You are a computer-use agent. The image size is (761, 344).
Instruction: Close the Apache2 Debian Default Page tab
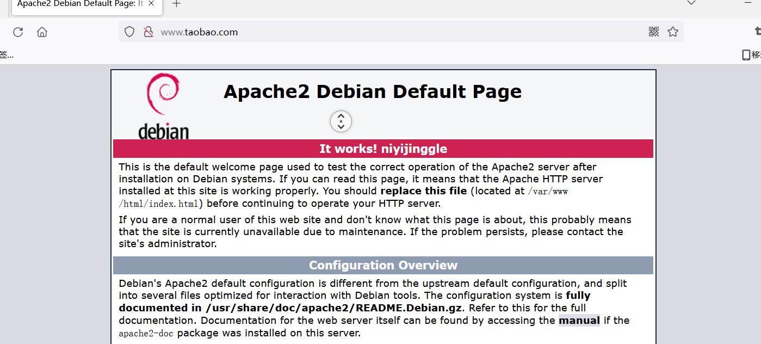coord(151,4)
